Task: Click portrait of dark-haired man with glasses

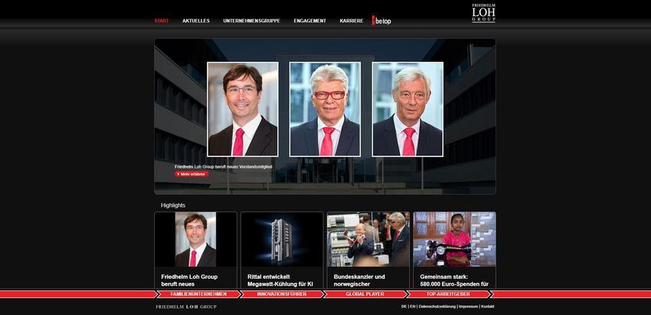Action: pos(243,110)
